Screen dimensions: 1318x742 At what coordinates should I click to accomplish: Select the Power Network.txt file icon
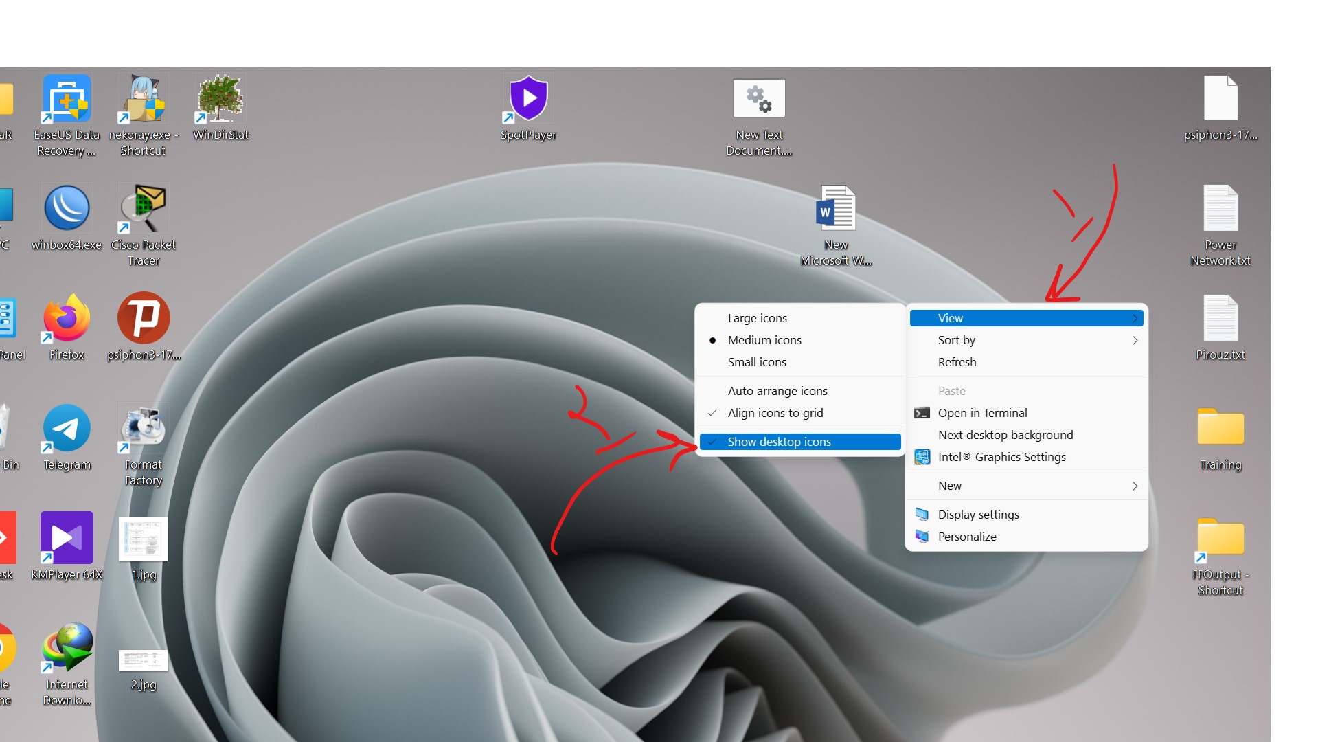pos(1220,208)
